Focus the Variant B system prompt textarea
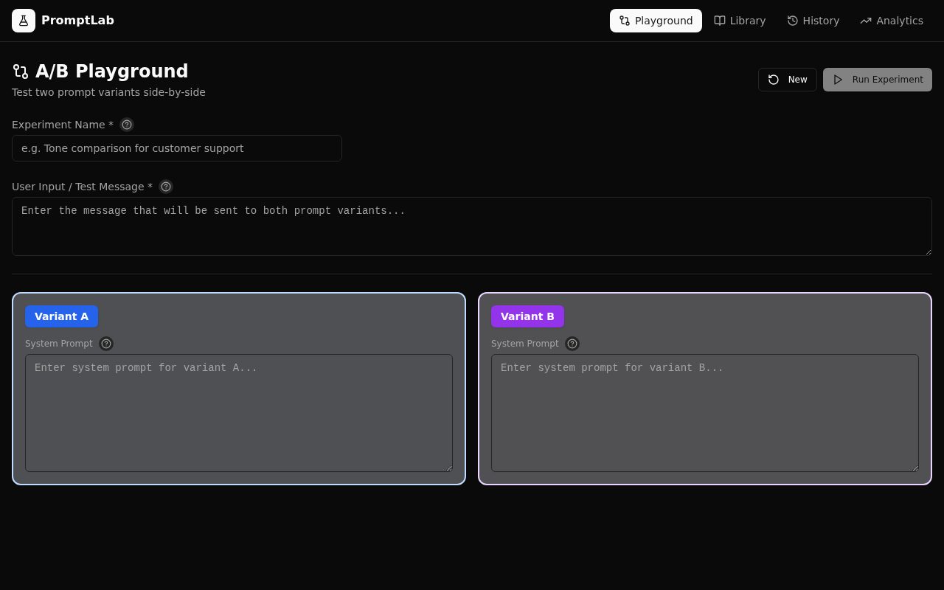 (705, 413)
